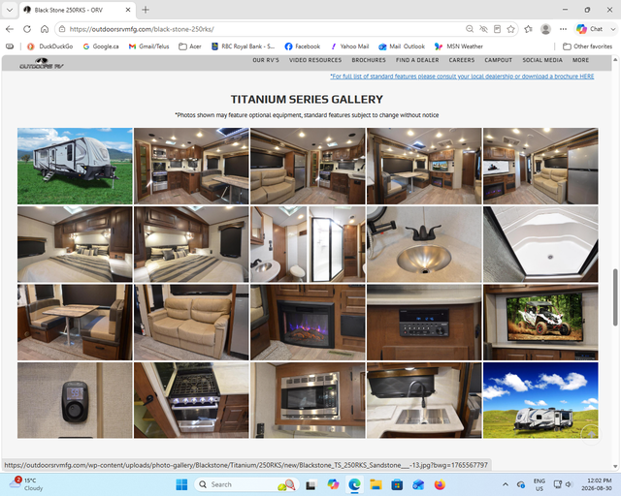Open the CAMPOUT menu item
The image size is (621, 496).
coord(498,60)
